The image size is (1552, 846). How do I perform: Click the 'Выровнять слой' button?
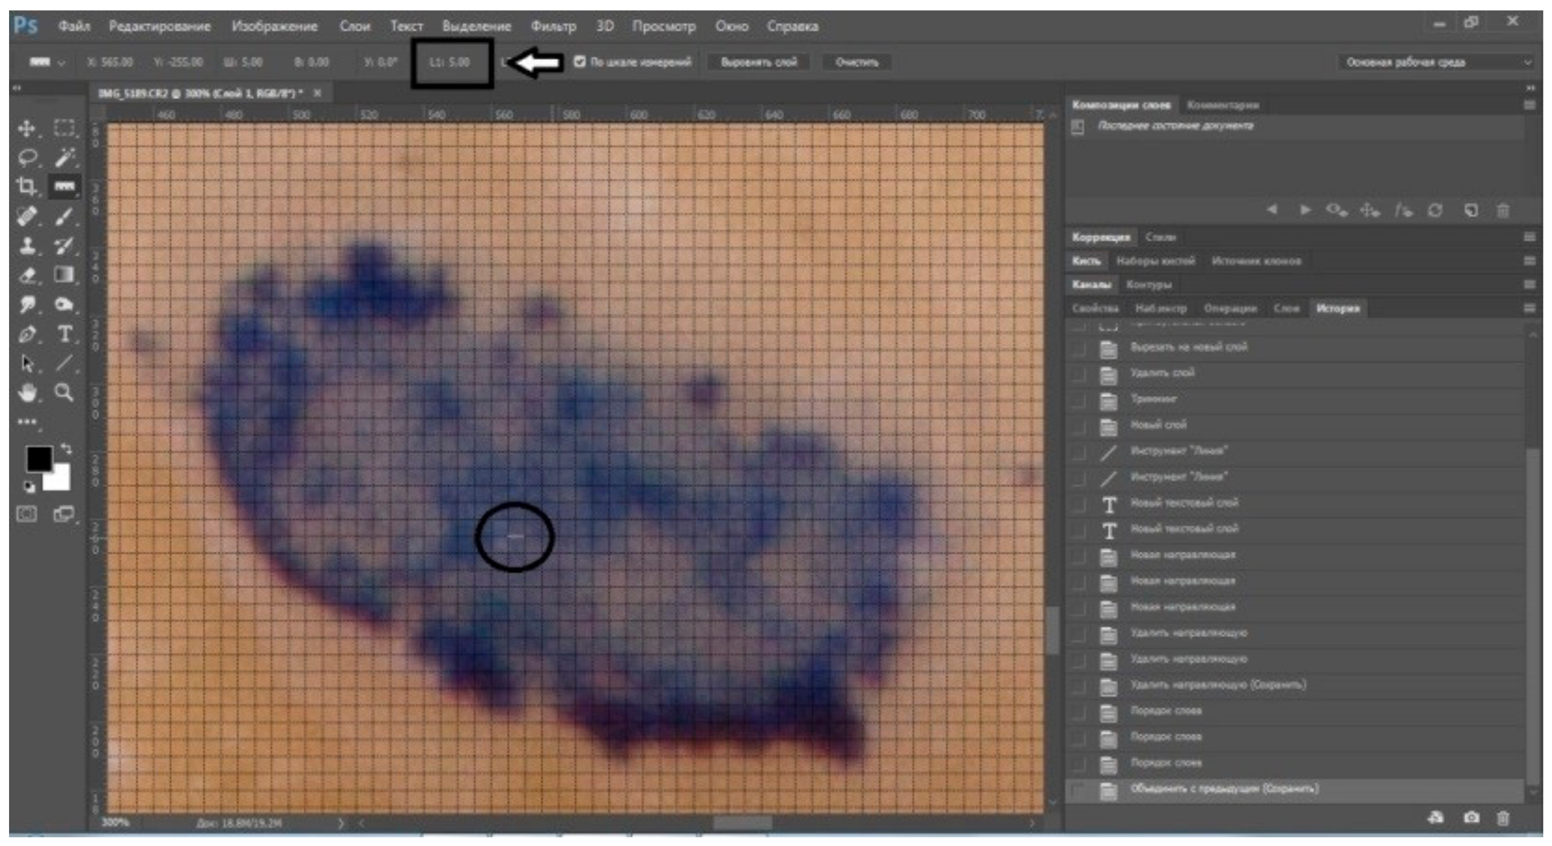[x=758, y=62]
